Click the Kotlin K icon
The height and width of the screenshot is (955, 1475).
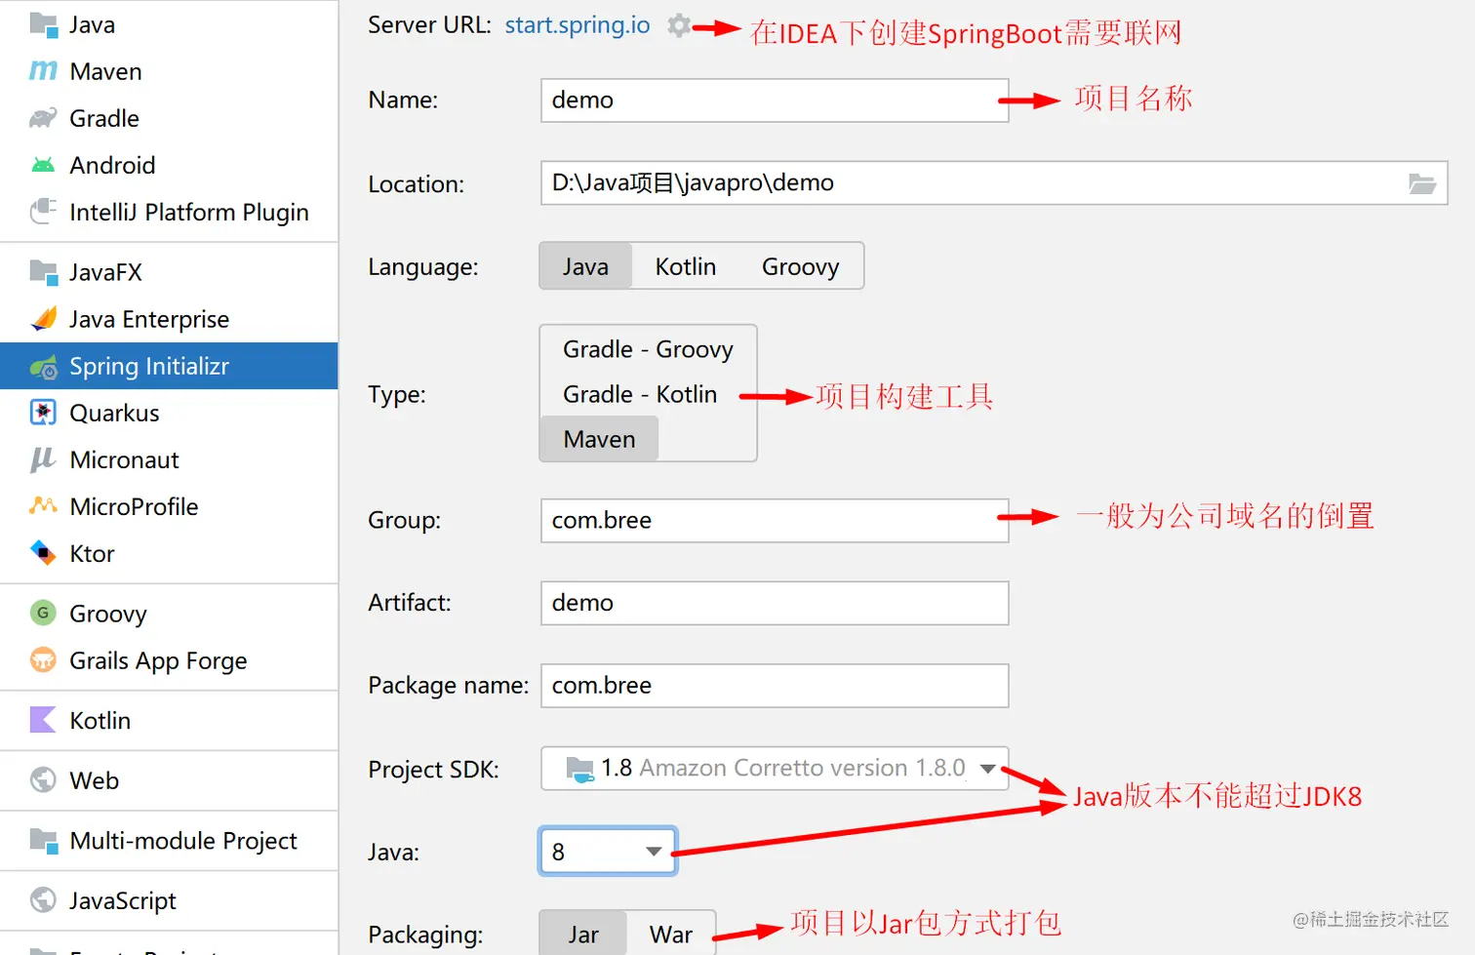(43, 720)
